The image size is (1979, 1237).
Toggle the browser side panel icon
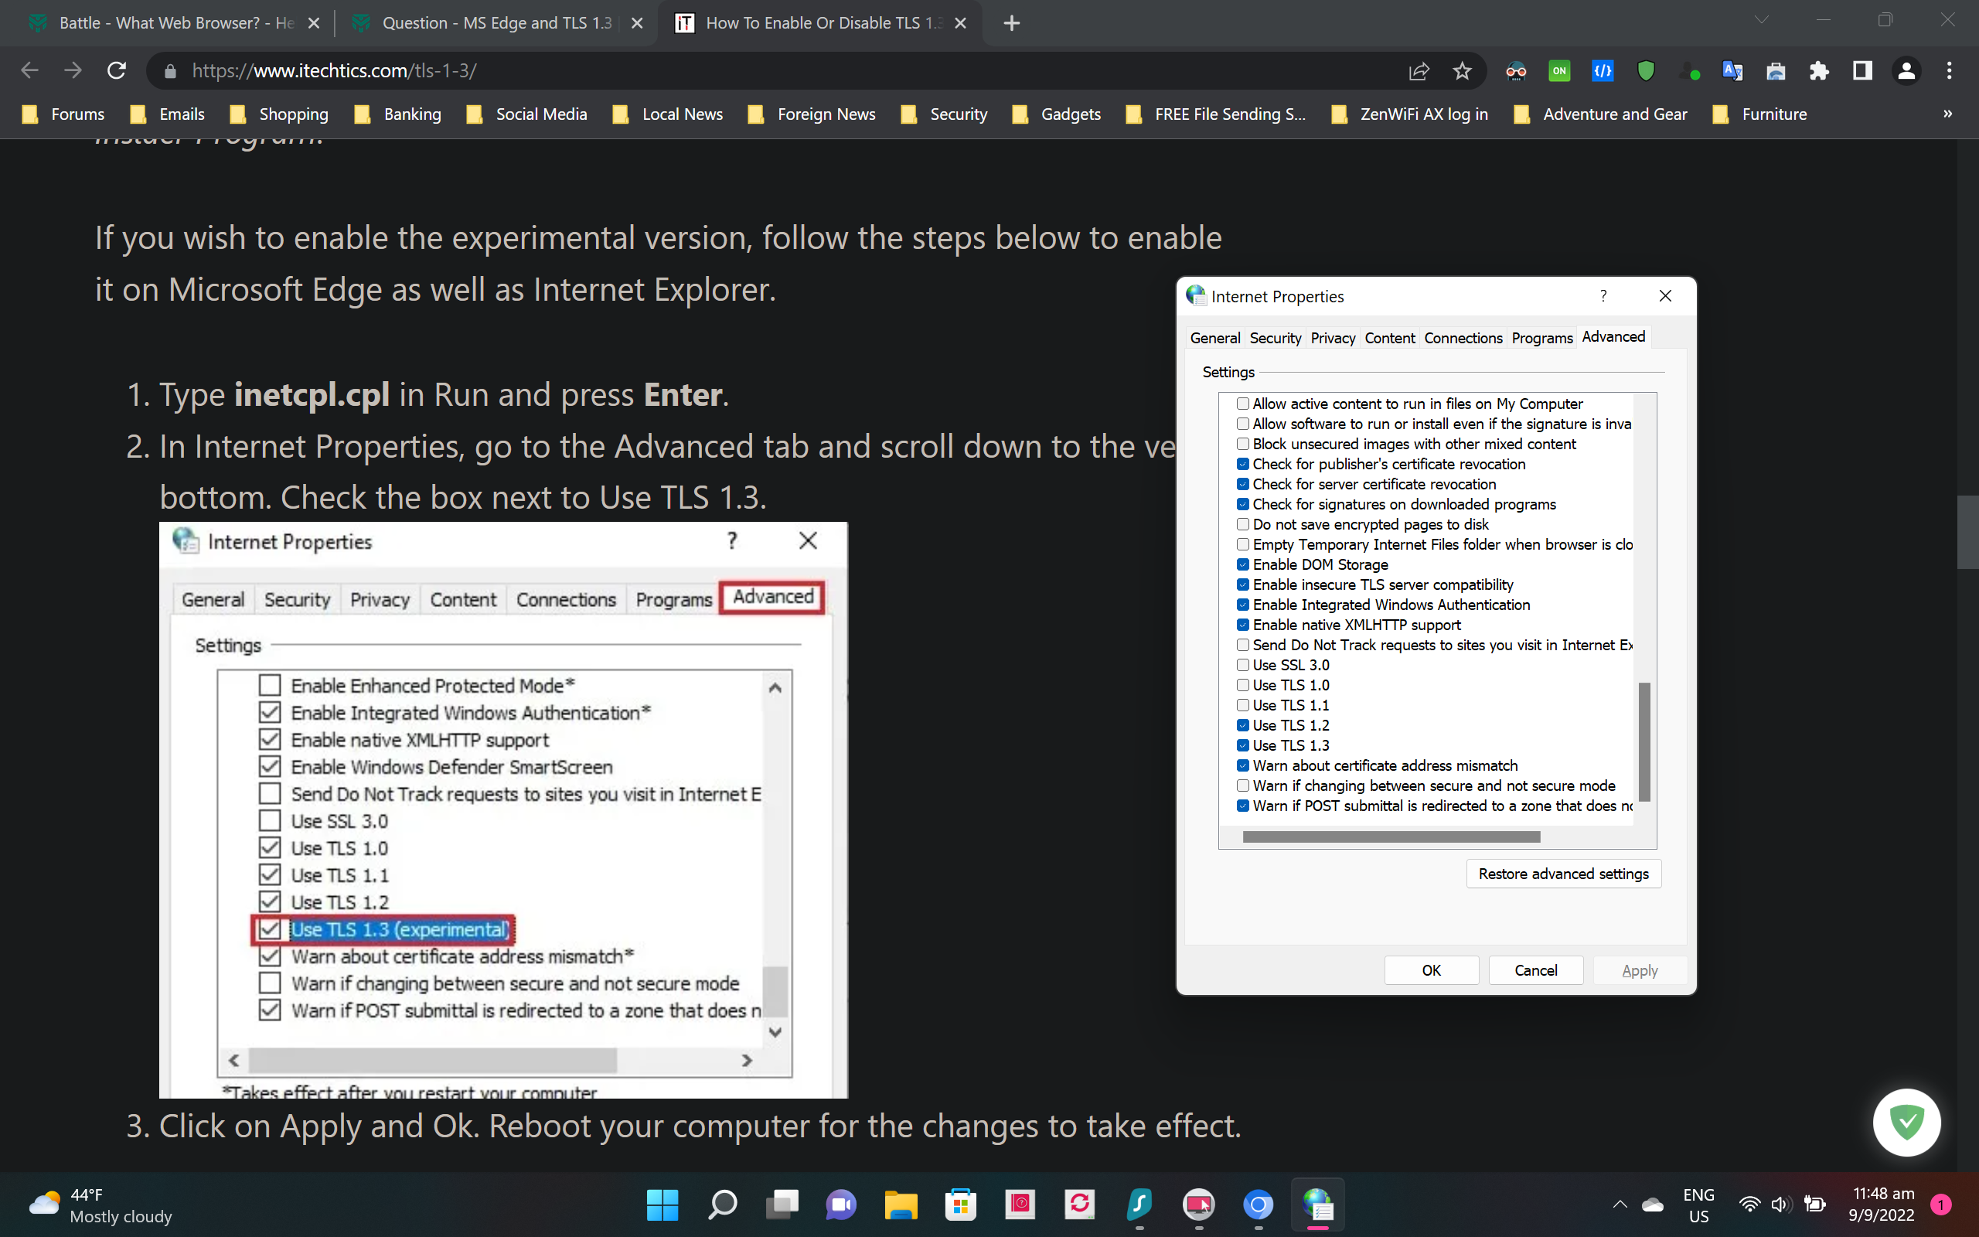pyautogui.click(x=1862, y=71)
